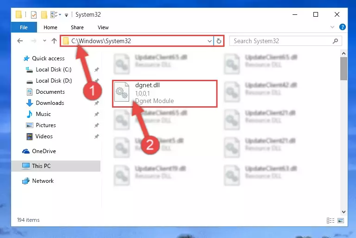Switch to Details view icon in status bar
This screenshot has width=356, height=238.
[331, 220]
